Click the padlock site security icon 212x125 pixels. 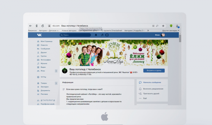49,26
